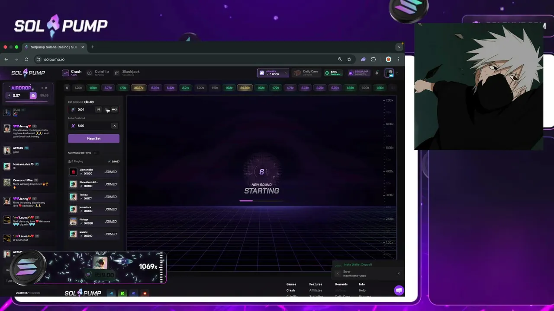Bookmark this page with the star icon
This screenshot has height=311, width=554.
(x=349, y=59)
